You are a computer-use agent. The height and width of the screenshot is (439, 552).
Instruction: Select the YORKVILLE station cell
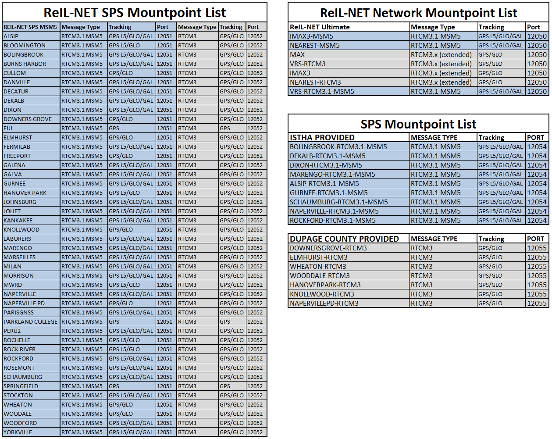click(18, 432)
